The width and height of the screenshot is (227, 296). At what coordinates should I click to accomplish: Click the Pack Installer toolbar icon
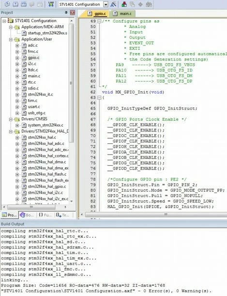[149, 4]
